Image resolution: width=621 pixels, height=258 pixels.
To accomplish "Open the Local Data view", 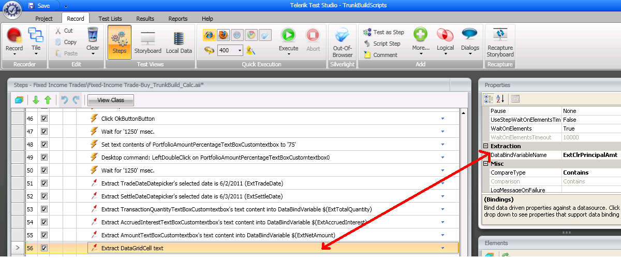I will (x=179, y=41).
